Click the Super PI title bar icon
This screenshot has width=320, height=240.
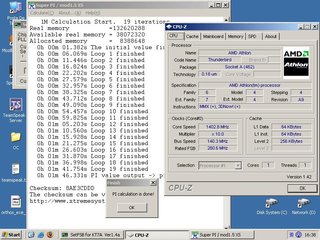pos(32,5)
